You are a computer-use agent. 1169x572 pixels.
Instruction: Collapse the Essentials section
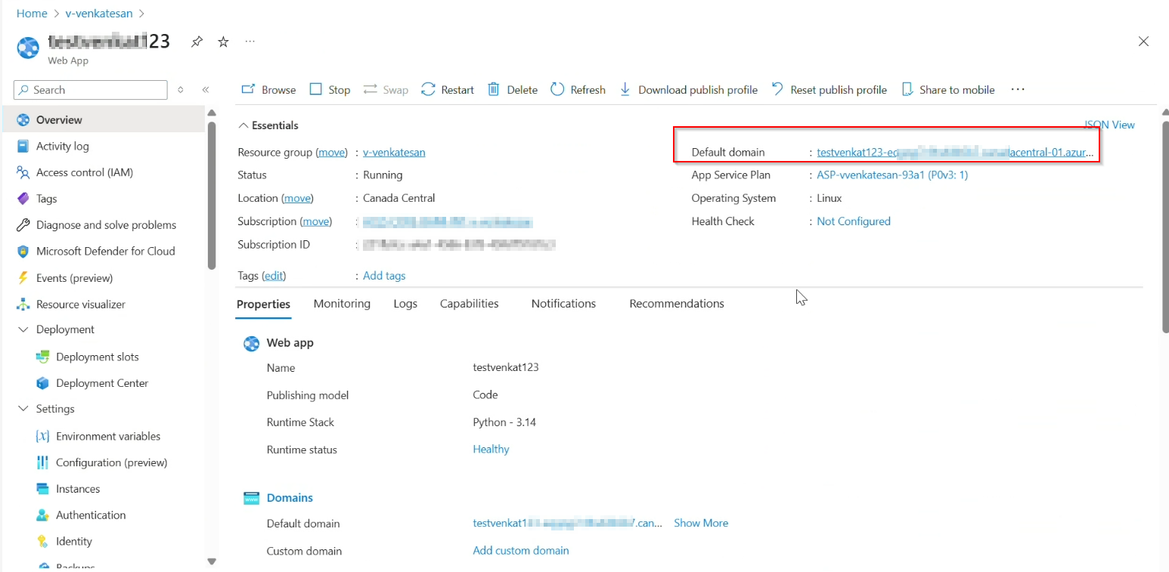[x=243, y=125]
